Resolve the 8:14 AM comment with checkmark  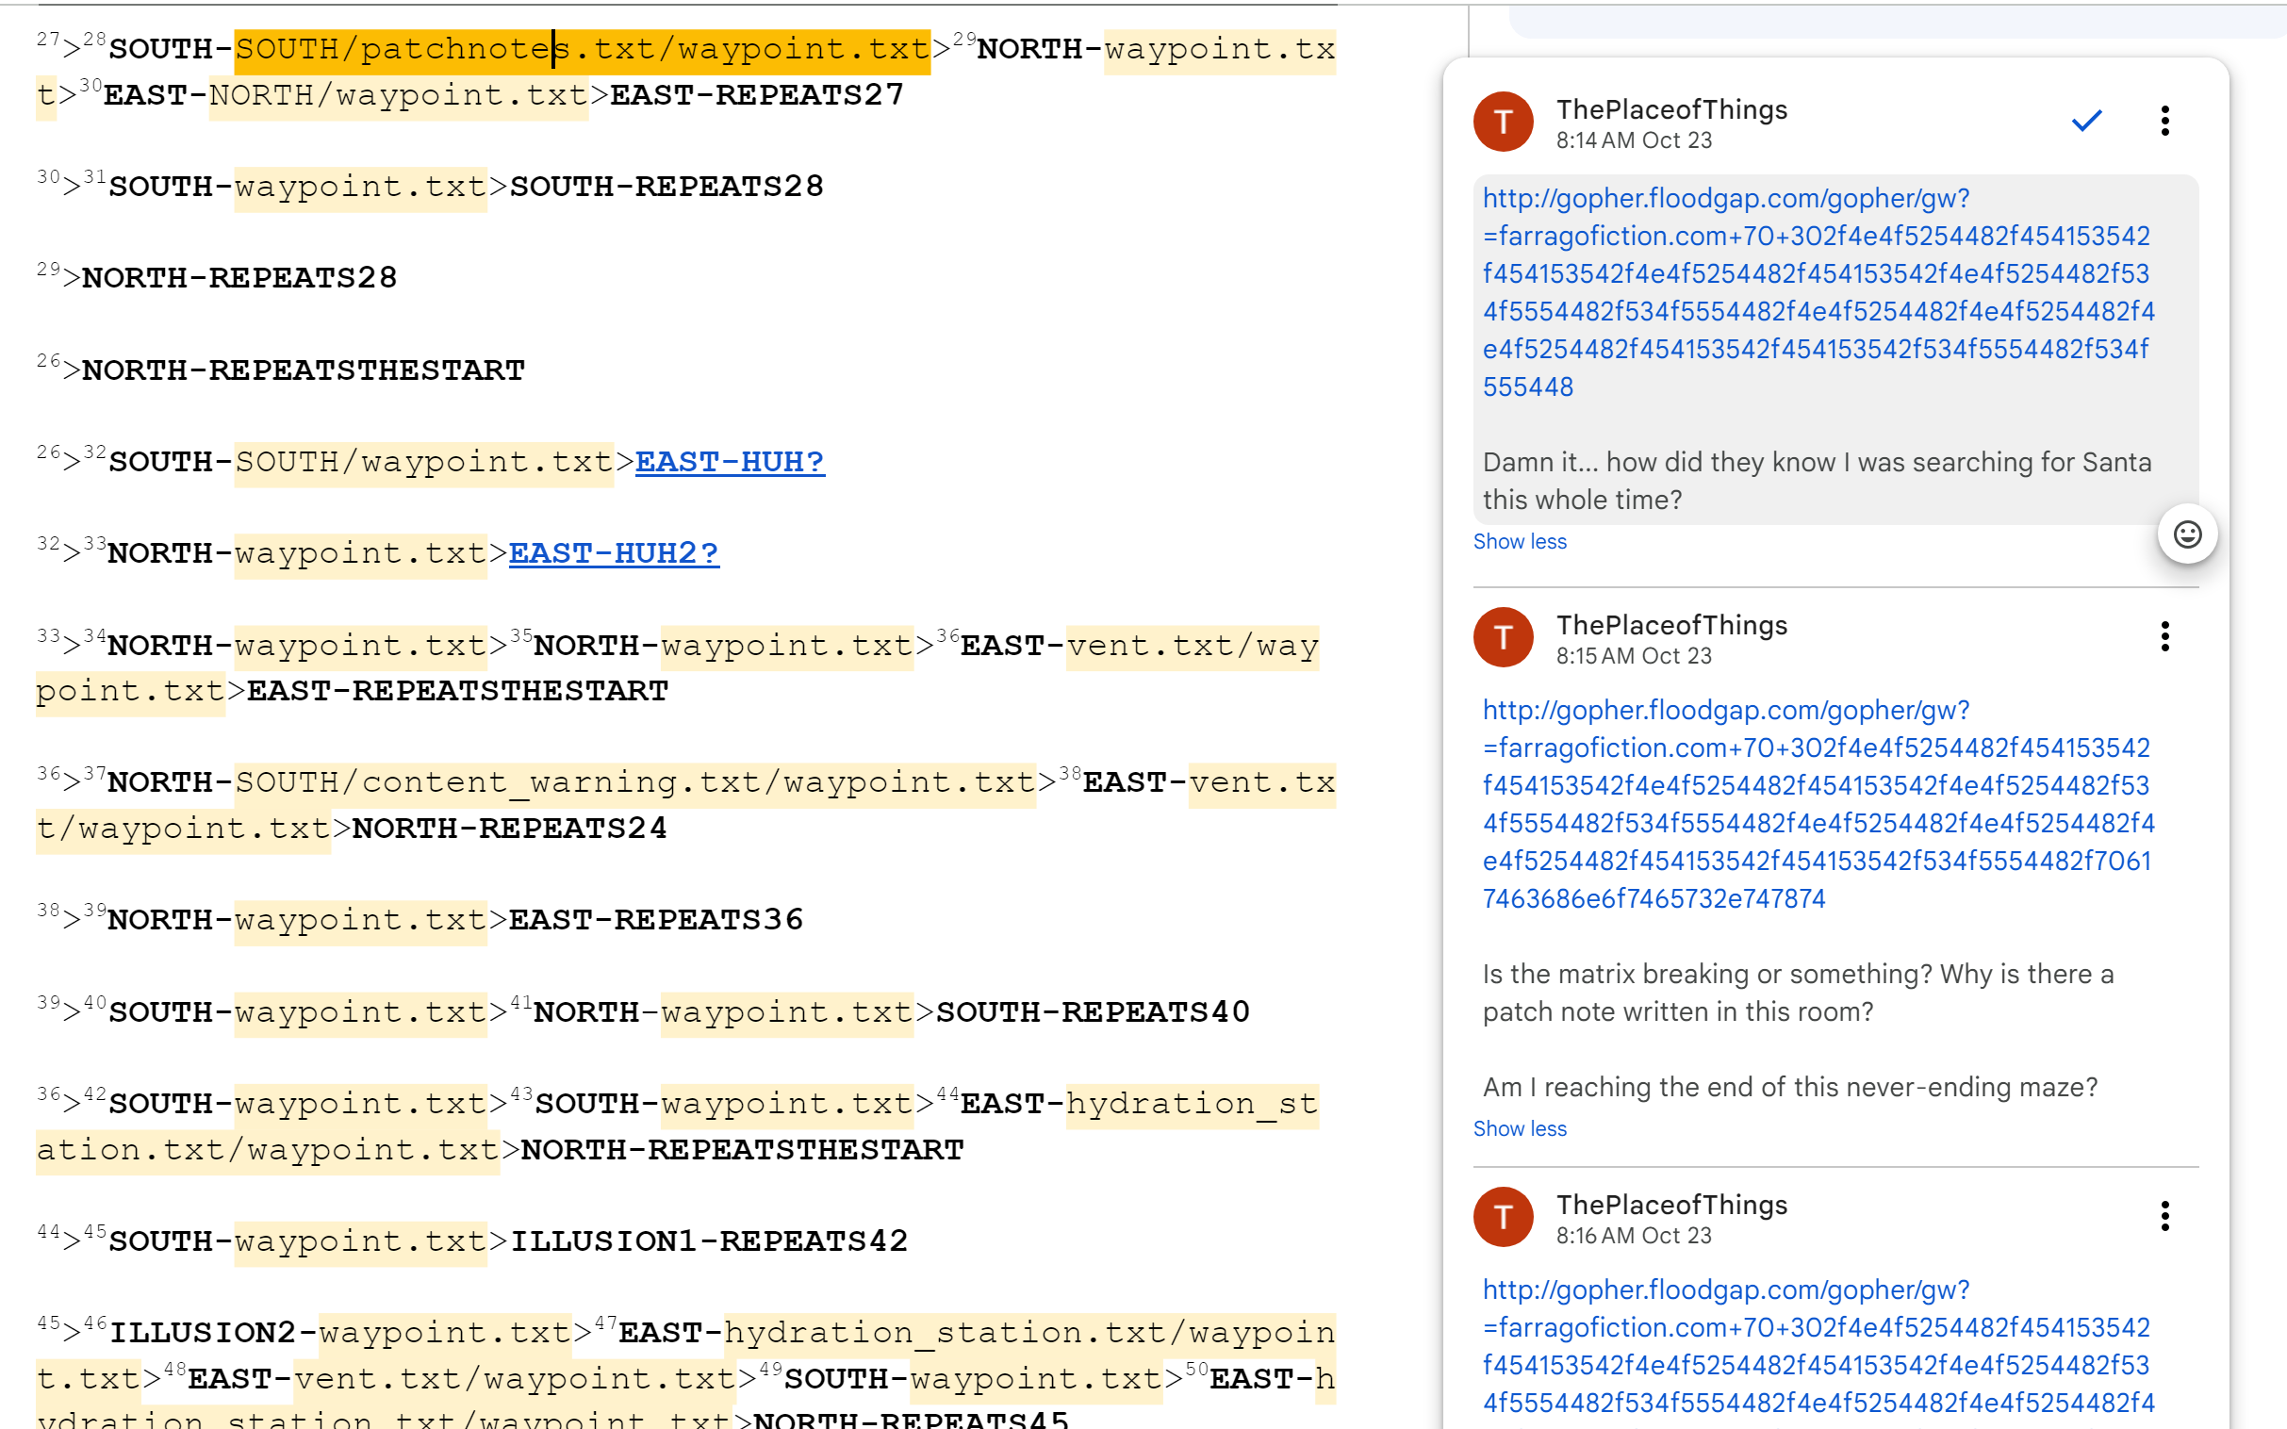[2085, 121]
